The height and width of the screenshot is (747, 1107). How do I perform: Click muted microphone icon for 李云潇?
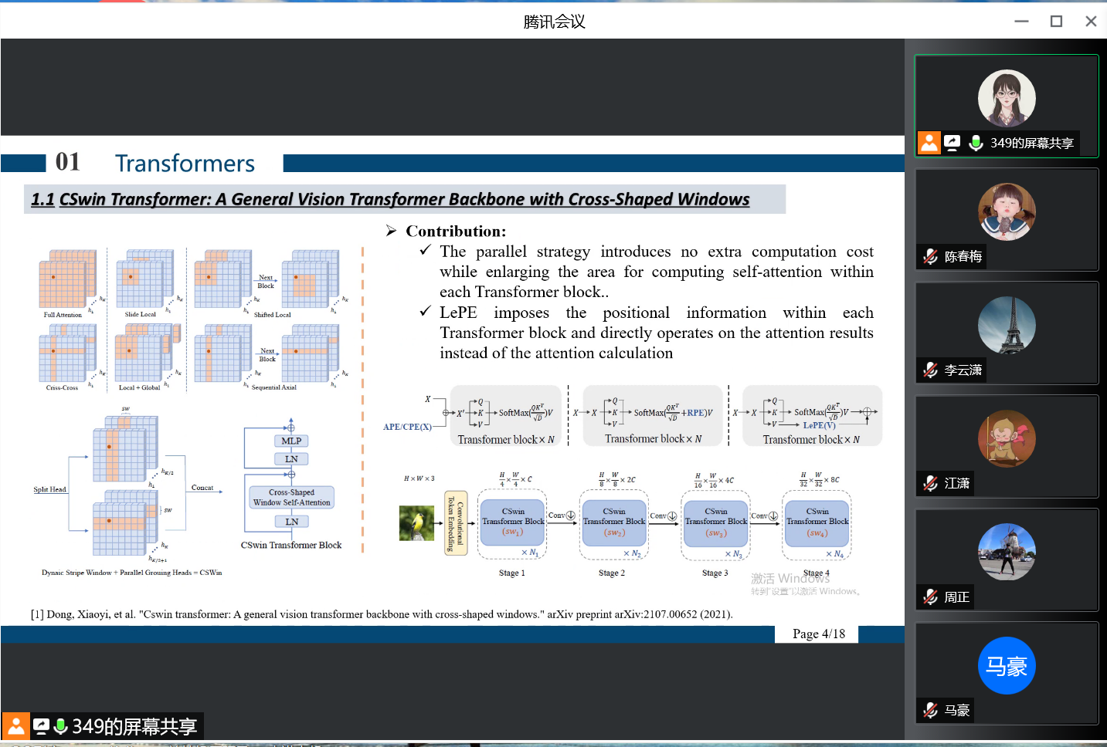tap(931, 370)
